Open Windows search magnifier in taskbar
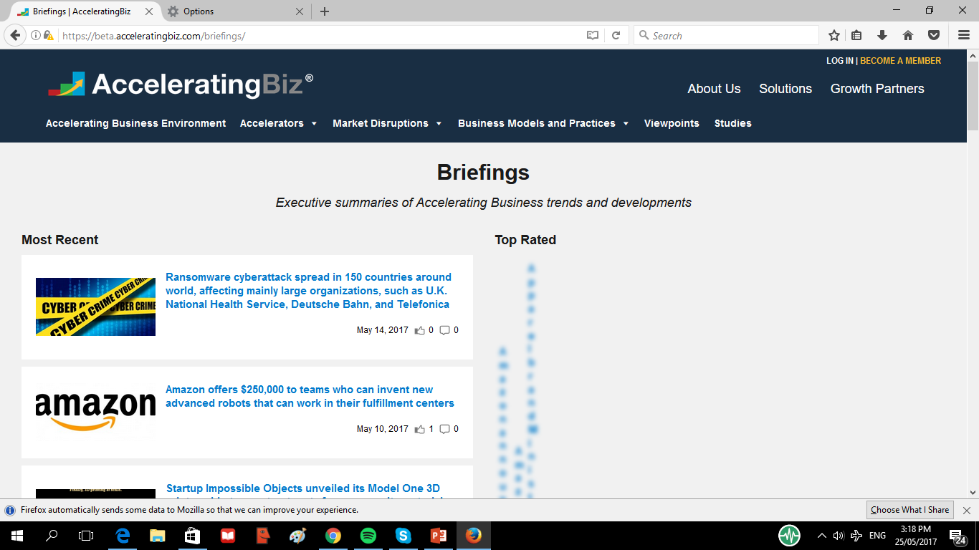979x550 pixels. click(52, 535)
